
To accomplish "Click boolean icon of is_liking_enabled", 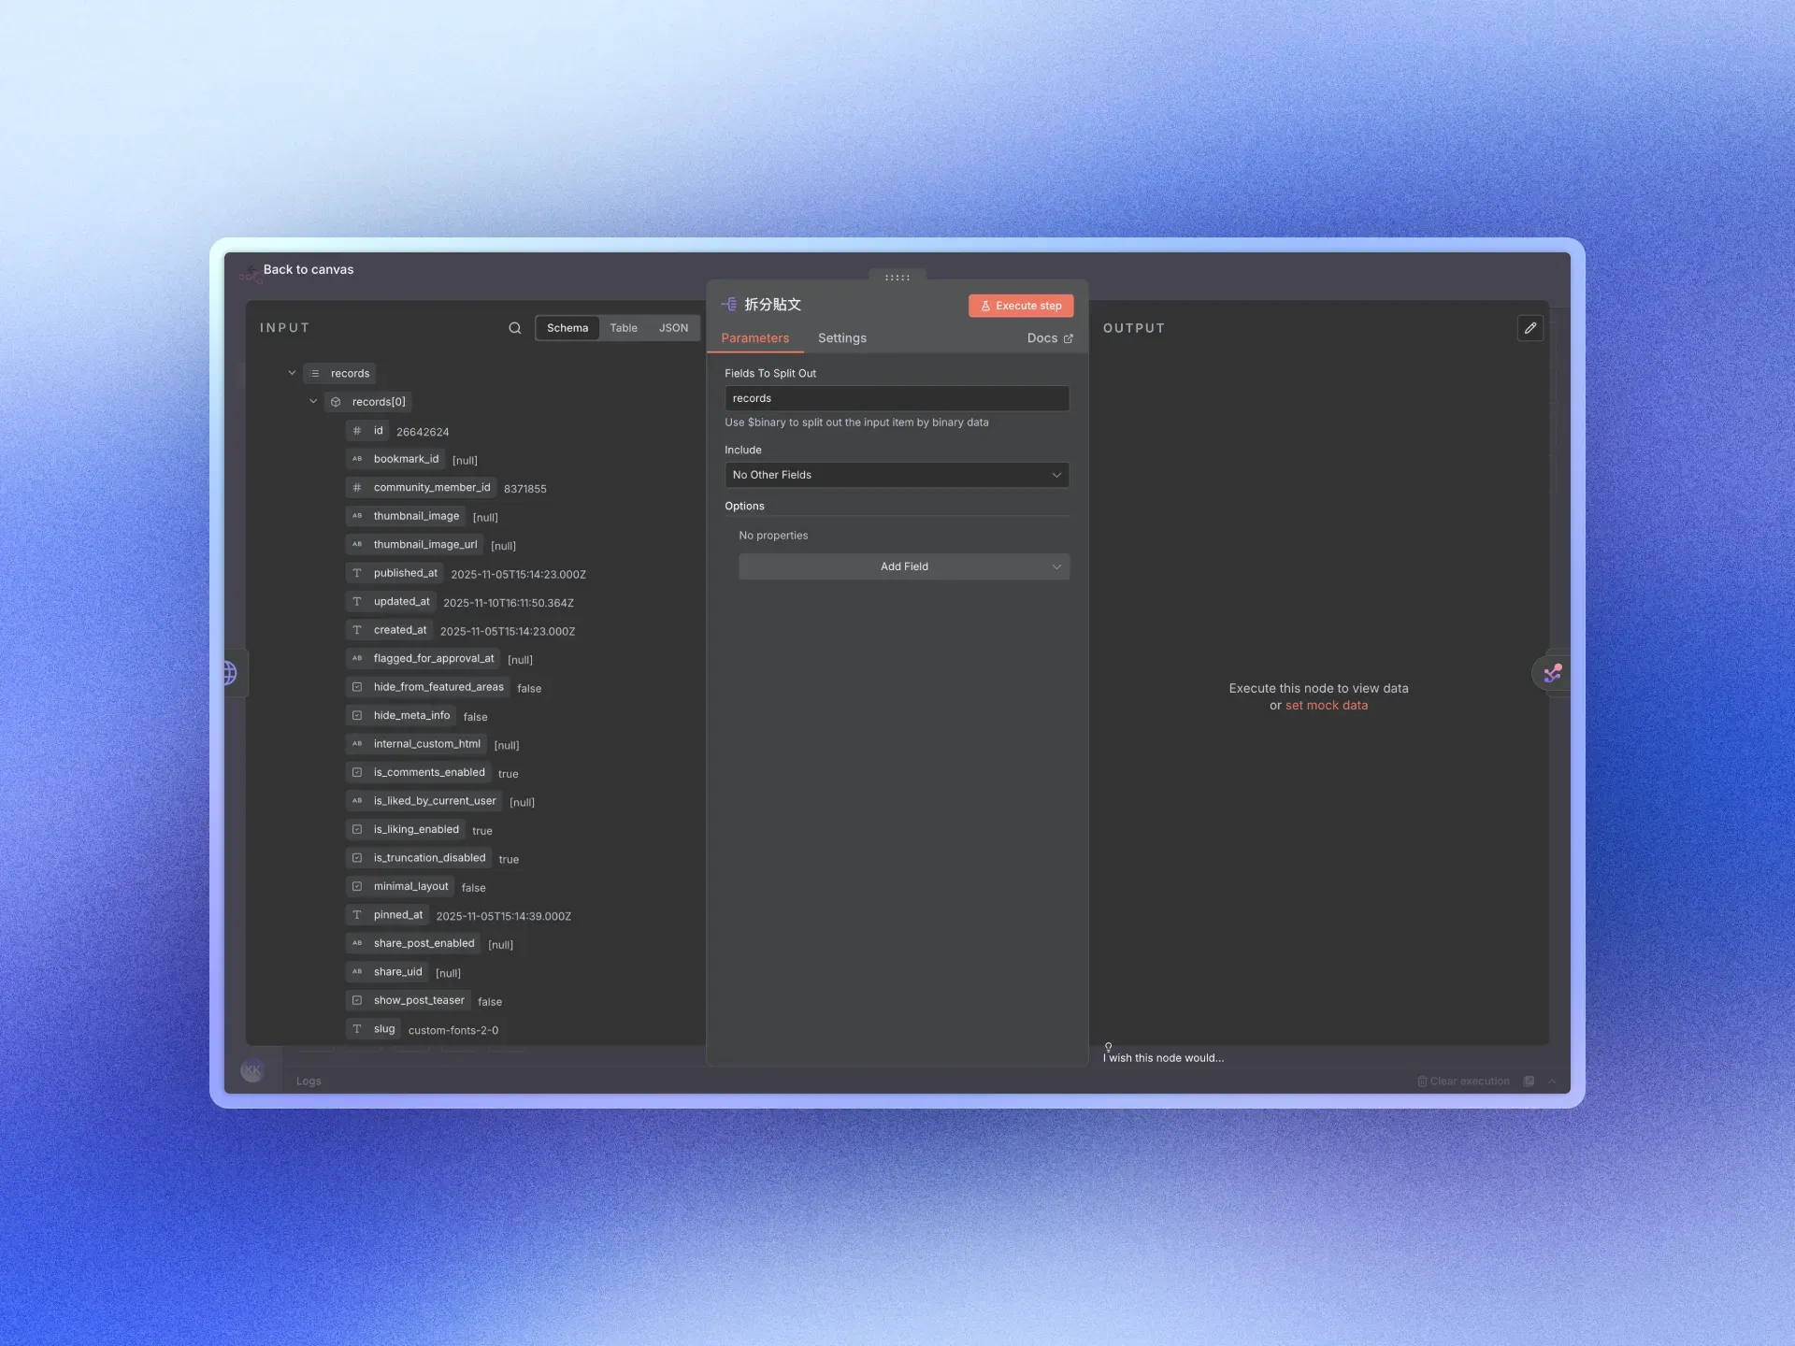I will 356,830.
